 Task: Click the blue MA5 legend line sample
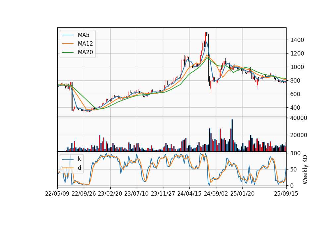(68, 35)
